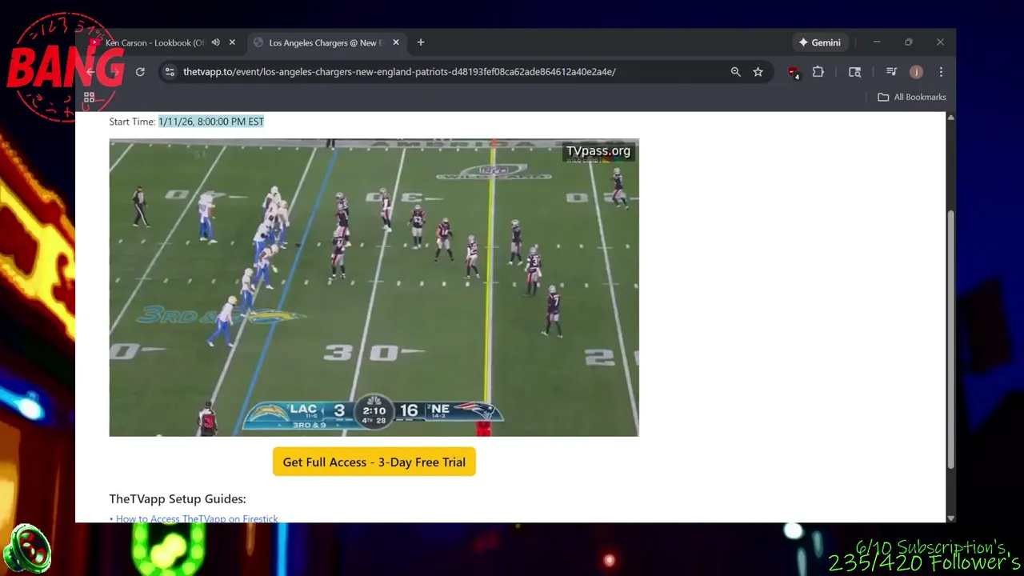
Task: Click the zoom magnifier icon in address bar
Action: (735, 72)
